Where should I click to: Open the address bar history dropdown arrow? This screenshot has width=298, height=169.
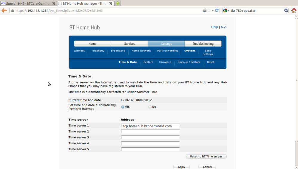tap(213, 11)
